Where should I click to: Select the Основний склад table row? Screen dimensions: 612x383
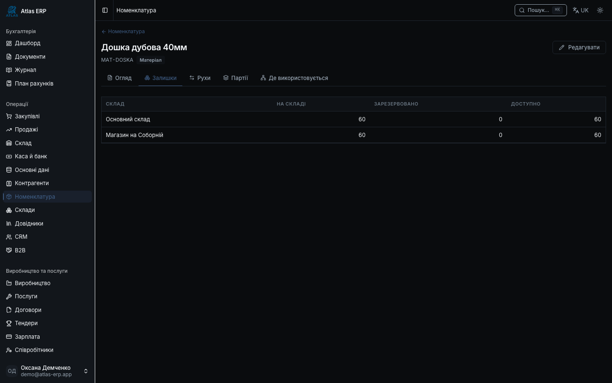pyautogui.click(x=354, y=120)
